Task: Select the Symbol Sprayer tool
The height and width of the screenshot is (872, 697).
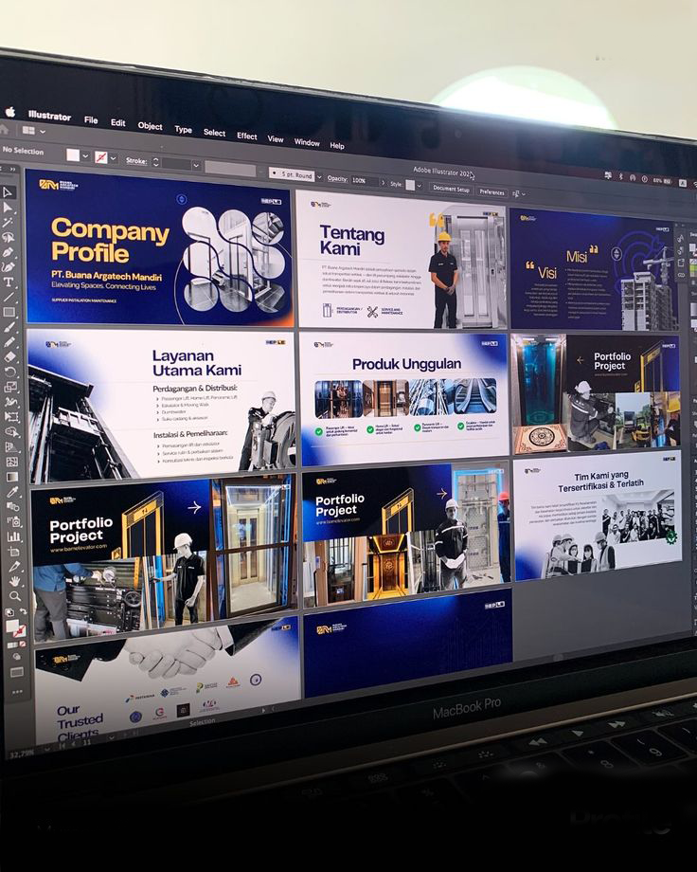Action: tap(12, 521)
